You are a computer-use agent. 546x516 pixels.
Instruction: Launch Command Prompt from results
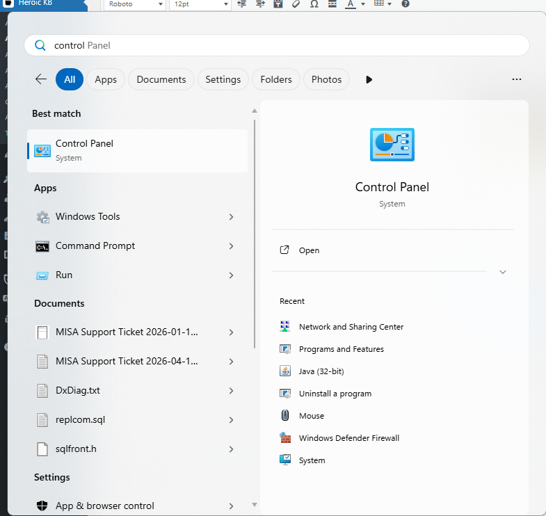click(95, 246)
